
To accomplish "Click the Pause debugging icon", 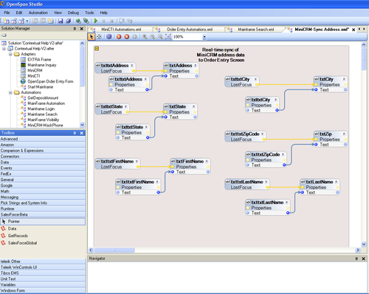I will coord(103,21).
